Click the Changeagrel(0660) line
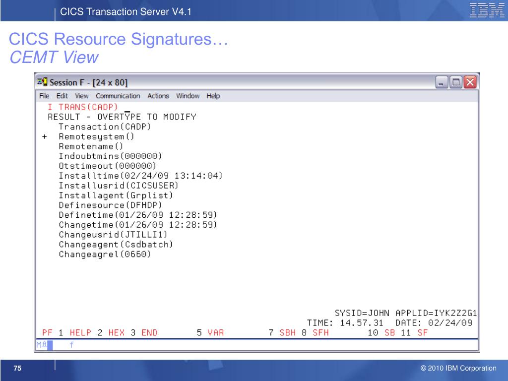Image resolution: width=508 pixels, height=381 pixels. point(105,254)
